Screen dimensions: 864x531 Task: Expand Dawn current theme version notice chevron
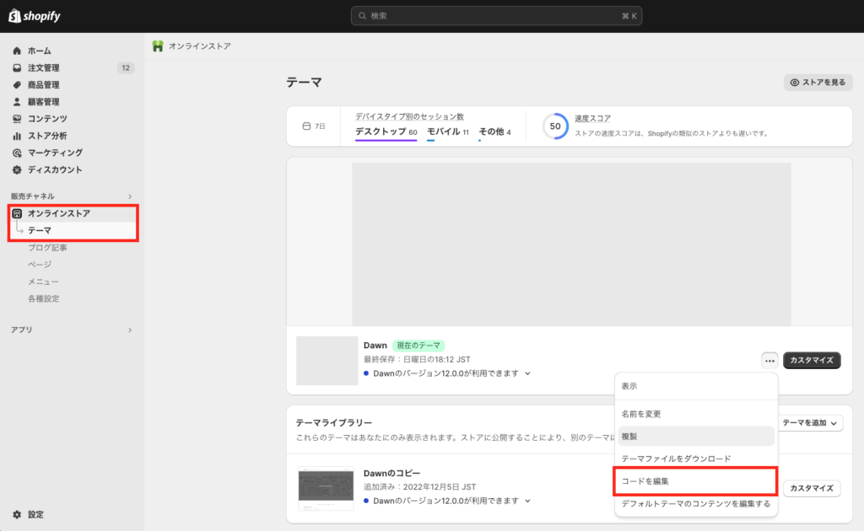click(528, 373)
